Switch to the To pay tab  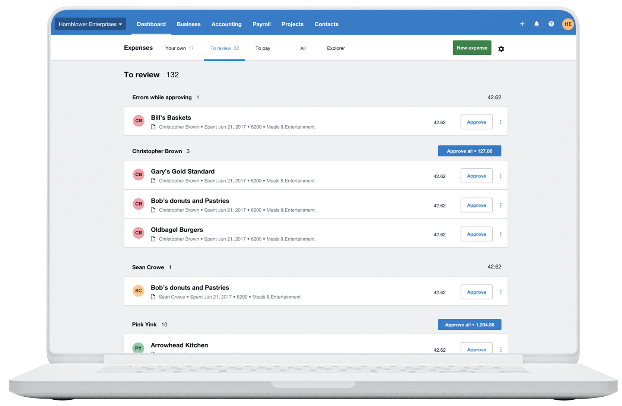(263, 48)
